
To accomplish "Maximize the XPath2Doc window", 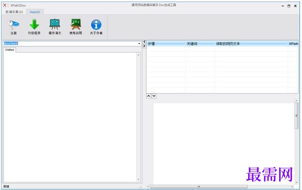I will tap(289, 6).
